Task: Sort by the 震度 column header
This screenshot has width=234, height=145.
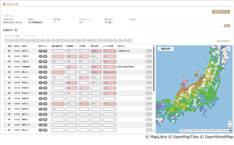Action: [x=10, y=46]
